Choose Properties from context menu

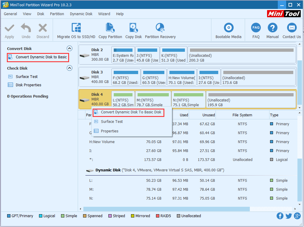tap(132, 131)
